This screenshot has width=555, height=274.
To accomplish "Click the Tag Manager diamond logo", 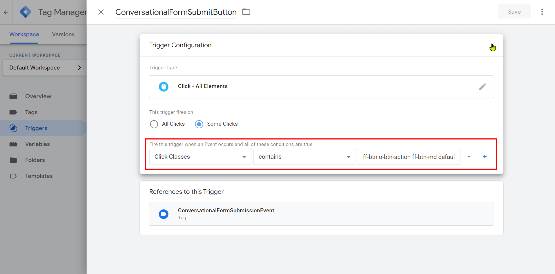I will [x=26, y=12].
